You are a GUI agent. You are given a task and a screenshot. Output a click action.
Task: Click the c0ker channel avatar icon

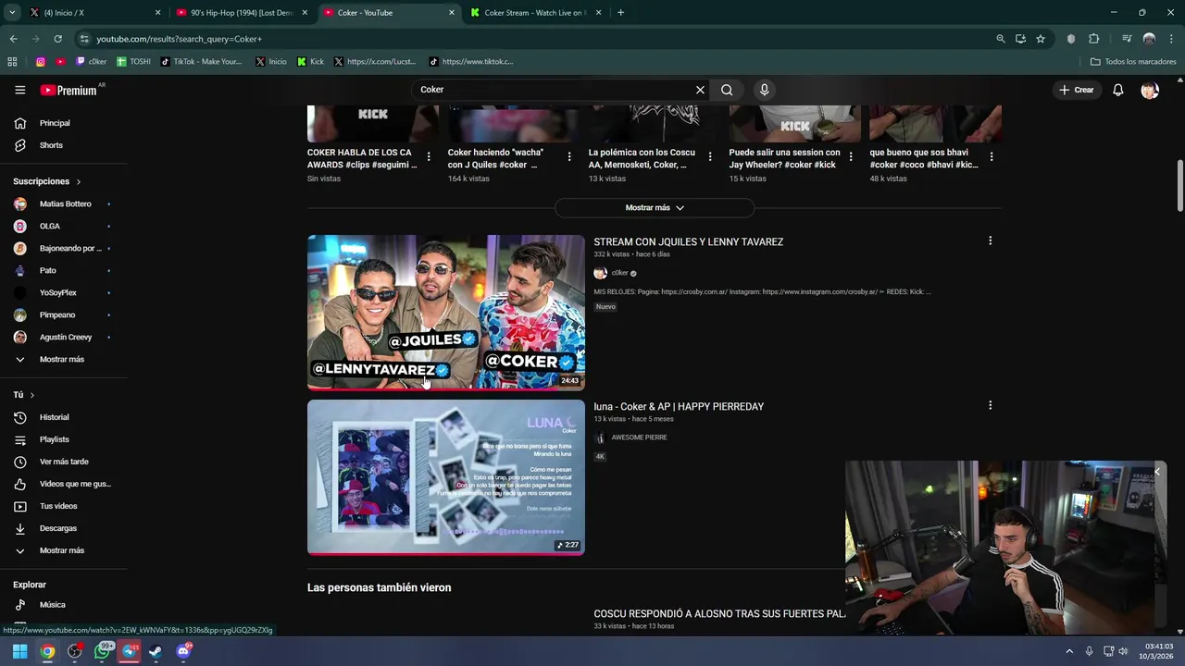600,273
